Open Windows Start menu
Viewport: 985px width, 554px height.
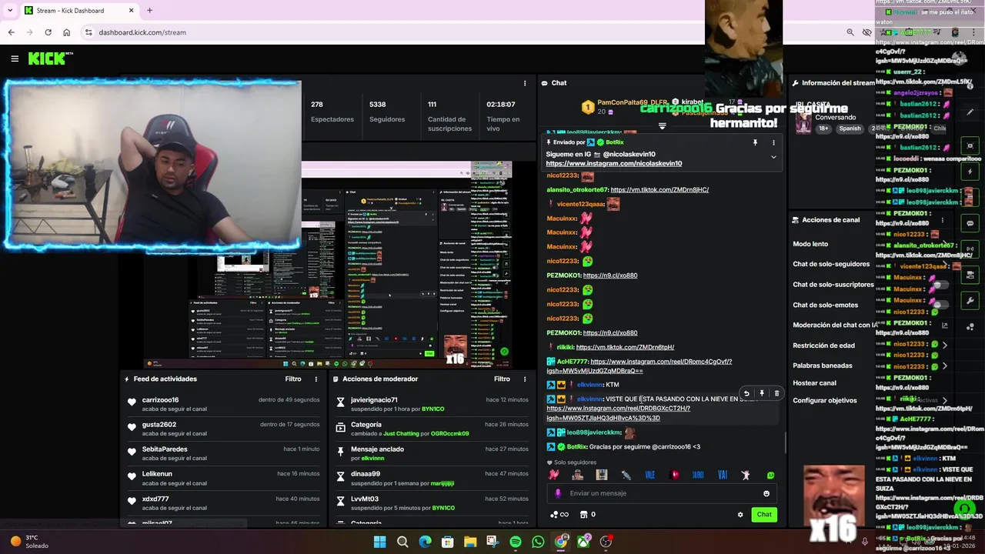click(379, 542)
